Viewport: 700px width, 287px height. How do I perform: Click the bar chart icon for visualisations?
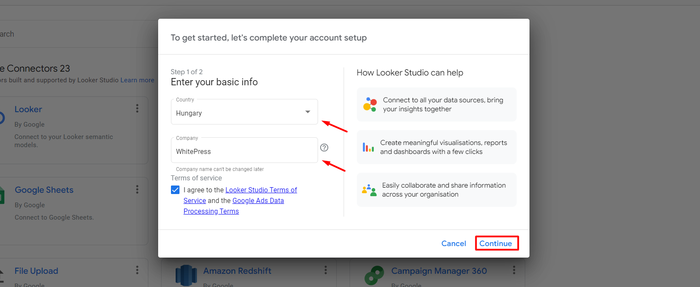coord(368,148)
